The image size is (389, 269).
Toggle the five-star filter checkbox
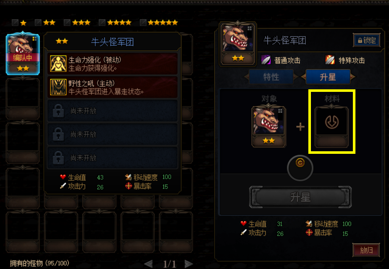(143, 23)
